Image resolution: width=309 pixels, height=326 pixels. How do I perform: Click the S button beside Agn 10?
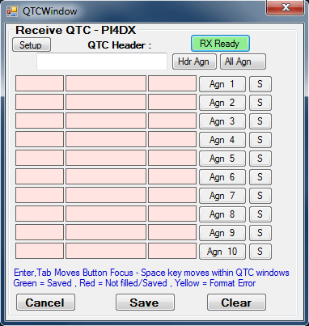pyautogui.click(x=260, y=252)
